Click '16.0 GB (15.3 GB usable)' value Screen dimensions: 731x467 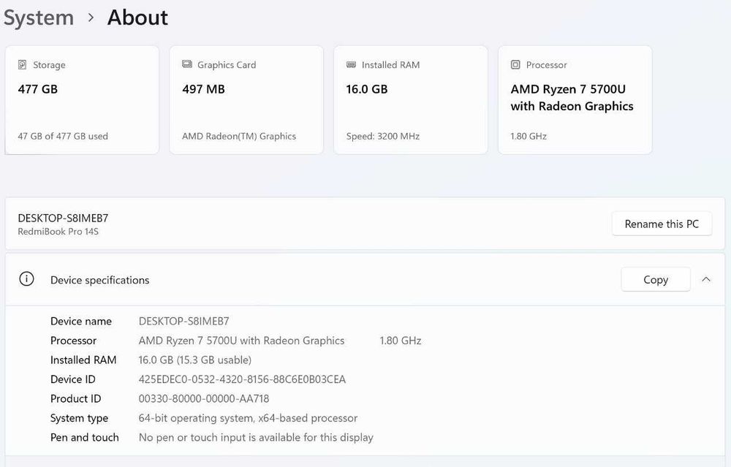[195, 360]
